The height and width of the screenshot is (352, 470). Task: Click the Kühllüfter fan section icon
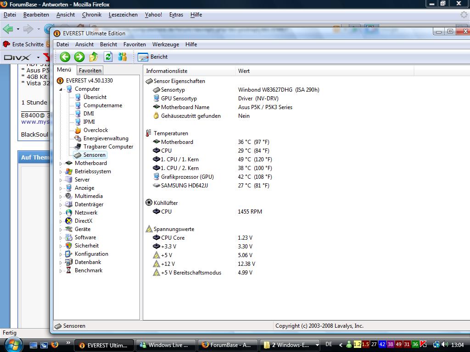[x=149, y=203]
